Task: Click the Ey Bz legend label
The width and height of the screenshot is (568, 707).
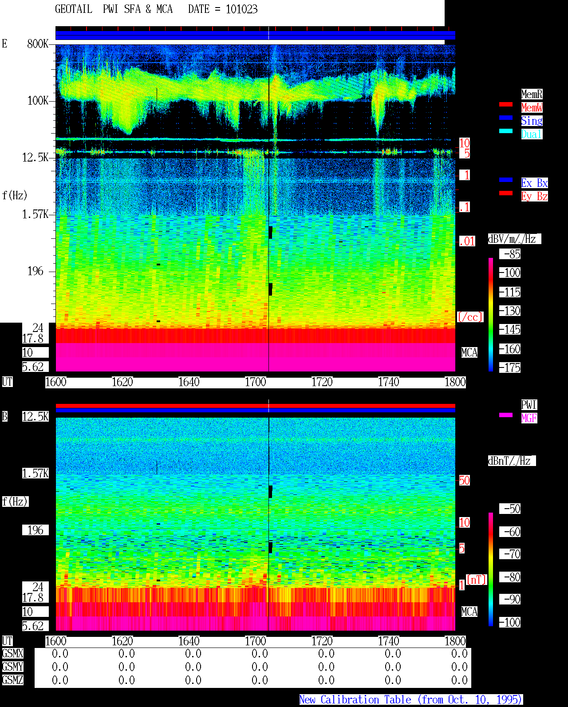Action: [x=534, y=196]
